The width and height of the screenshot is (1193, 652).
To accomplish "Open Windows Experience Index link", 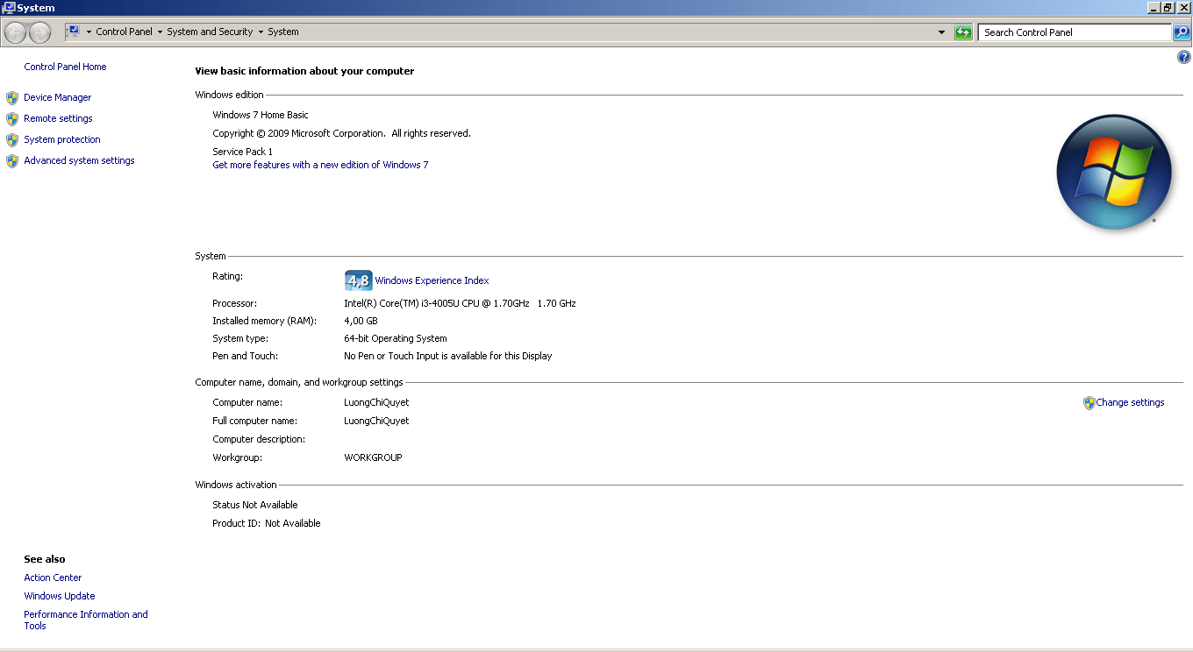I will pos(432,280).
